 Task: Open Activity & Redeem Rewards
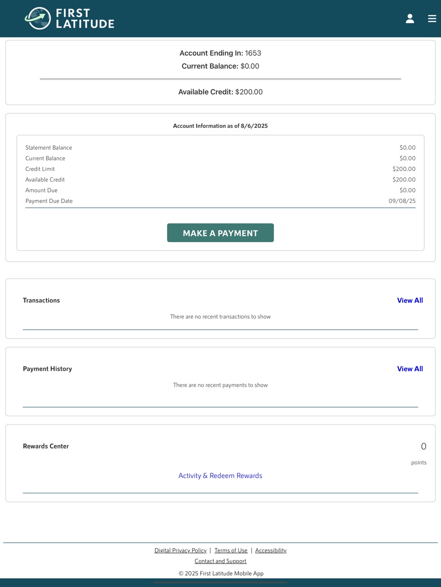click(x=220, y=476)
